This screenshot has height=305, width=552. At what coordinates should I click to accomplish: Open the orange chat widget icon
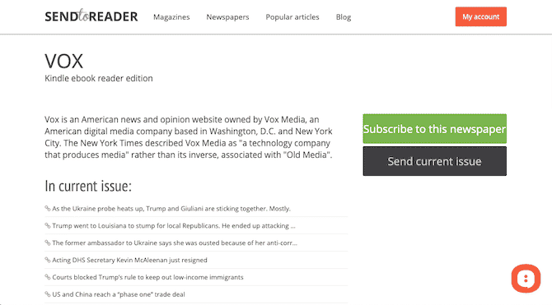[x=526, y=279]
